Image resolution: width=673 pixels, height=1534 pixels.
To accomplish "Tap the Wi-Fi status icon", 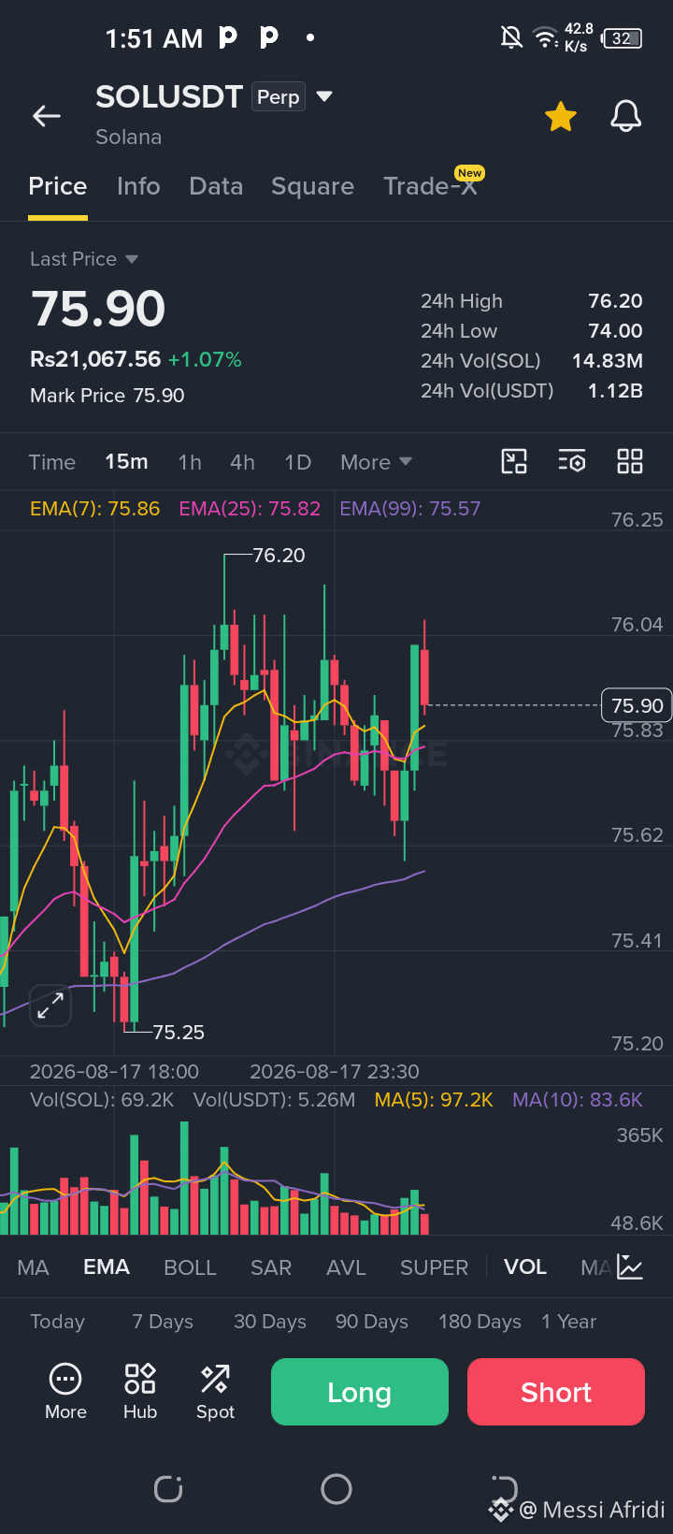I will pos(545,37).
